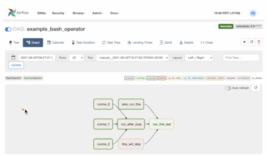Open the Task Tries tab
Screen dimensions: 268x155
[111, 42]
